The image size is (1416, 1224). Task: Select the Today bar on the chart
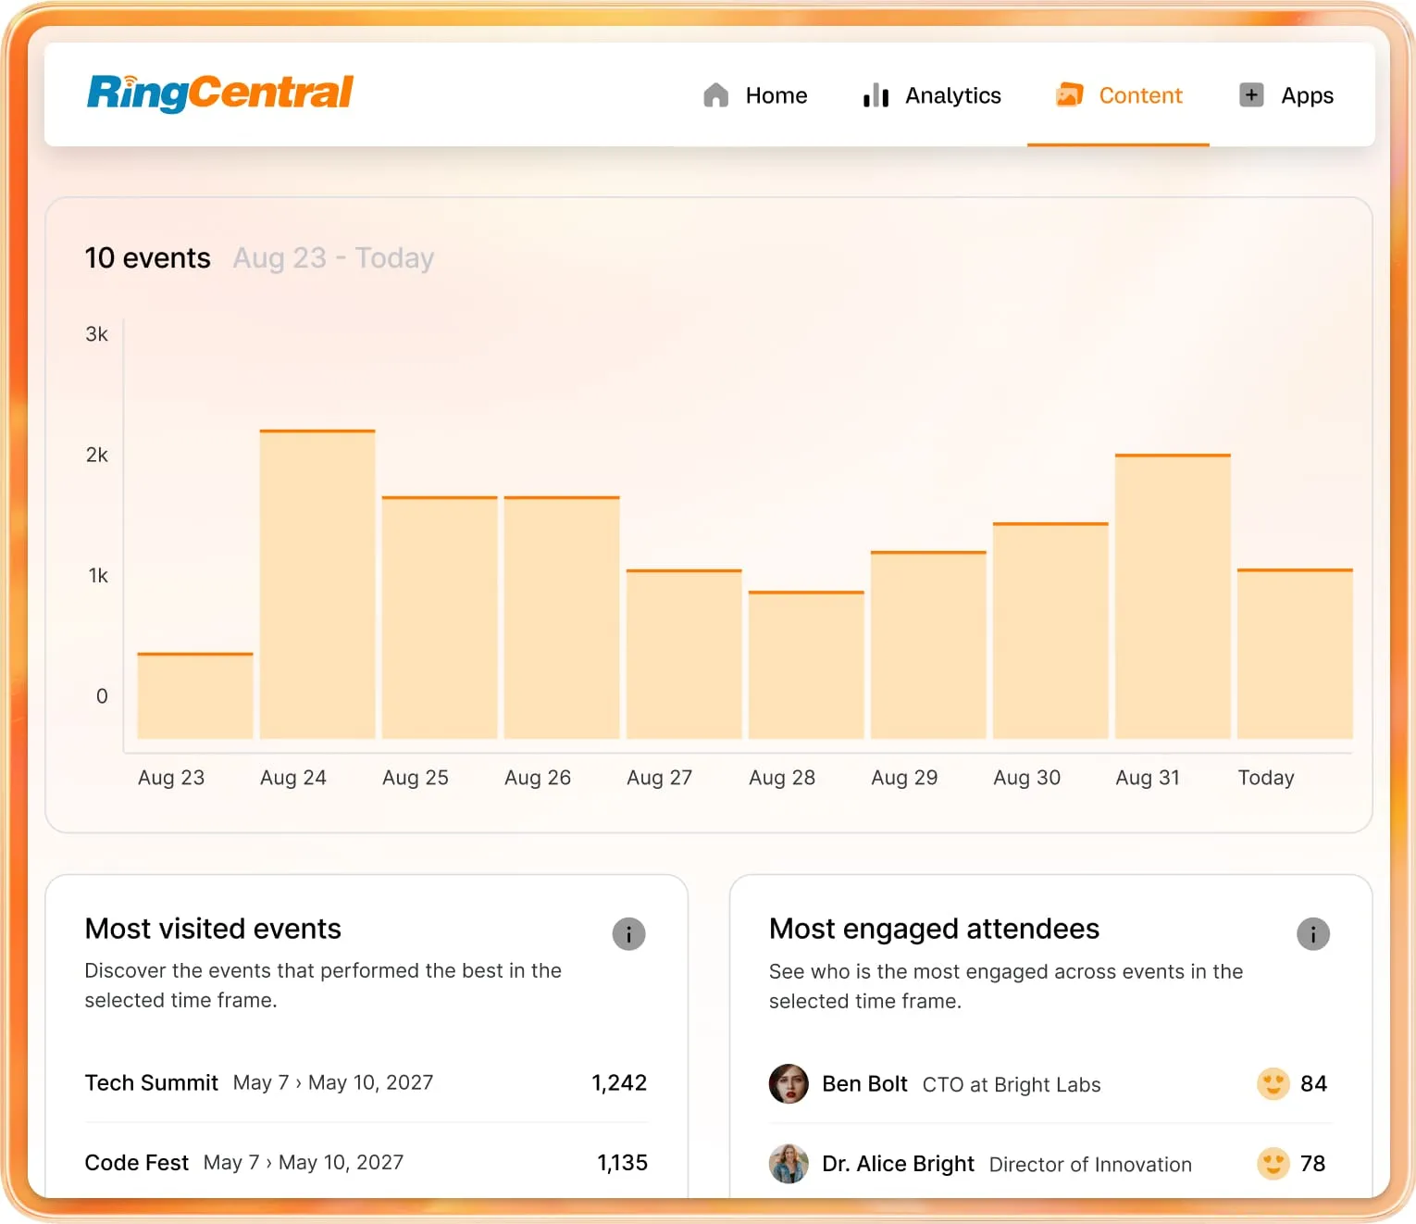point(1295,653)
